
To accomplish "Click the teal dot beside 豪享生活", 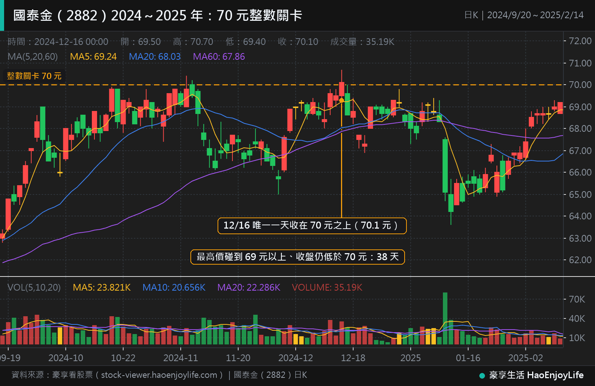I will (x=482, y=376).
